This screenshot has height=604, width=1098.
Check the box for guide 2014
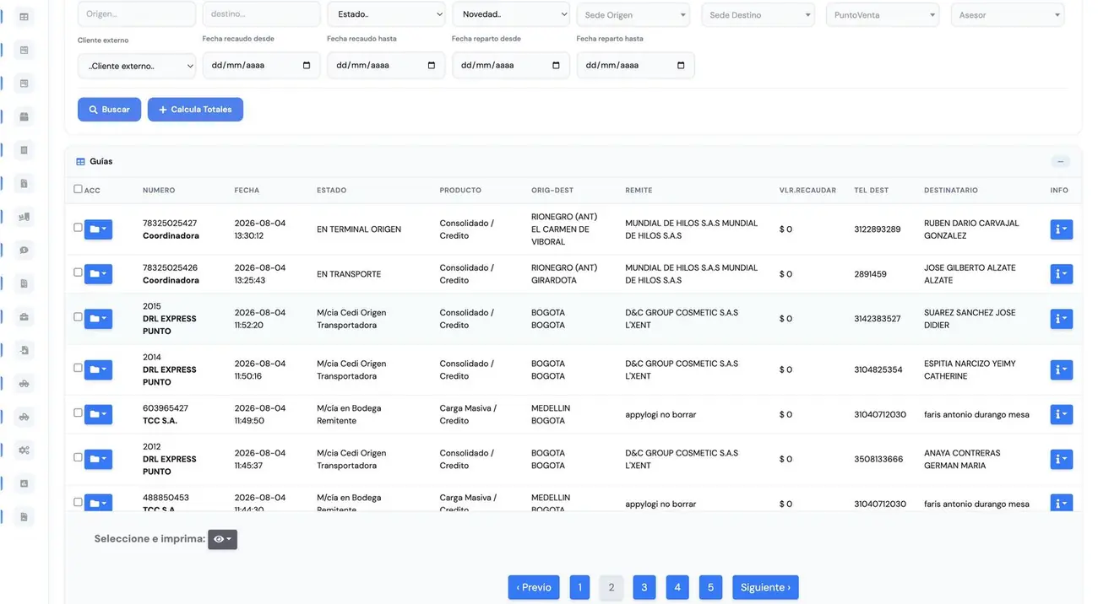click(x=78, y=368)
